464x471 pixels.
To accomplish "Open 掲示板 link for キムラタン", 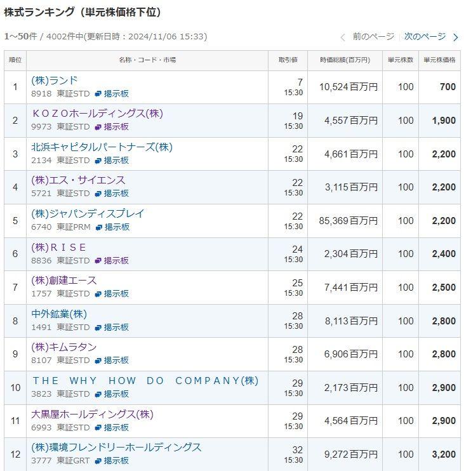I will 116,360.
